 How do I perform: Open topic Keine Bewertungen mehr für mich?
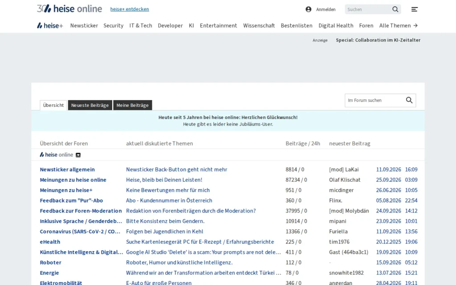168,190
